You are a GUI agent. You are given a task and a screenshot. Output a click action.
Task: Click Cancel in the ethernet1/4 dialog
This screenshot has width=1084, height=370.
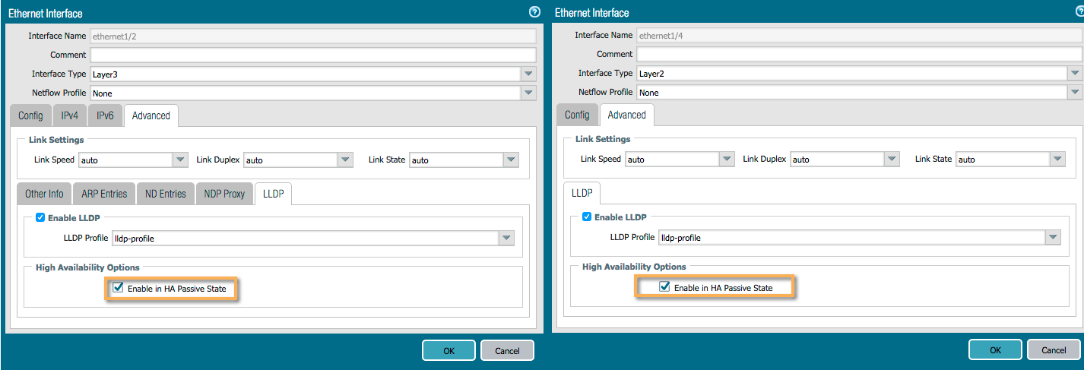1054,350
